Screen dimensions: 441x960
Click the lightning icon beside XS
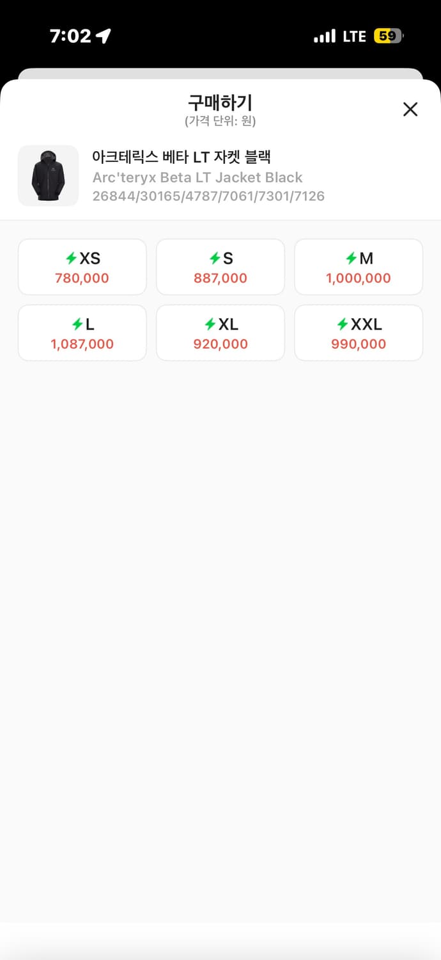point(72,259)
